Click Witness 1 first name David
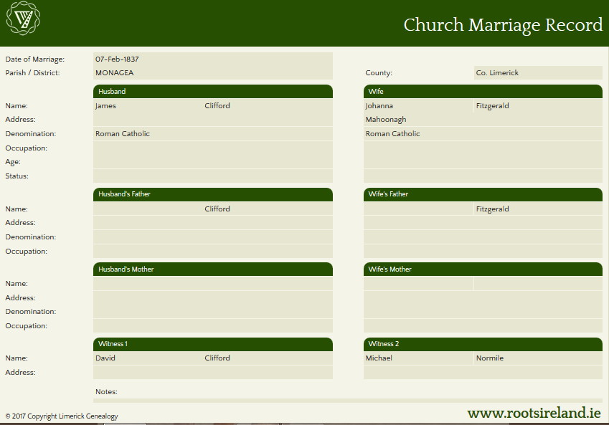Viewport: 609px width, 425px height. tap(105, 358)
